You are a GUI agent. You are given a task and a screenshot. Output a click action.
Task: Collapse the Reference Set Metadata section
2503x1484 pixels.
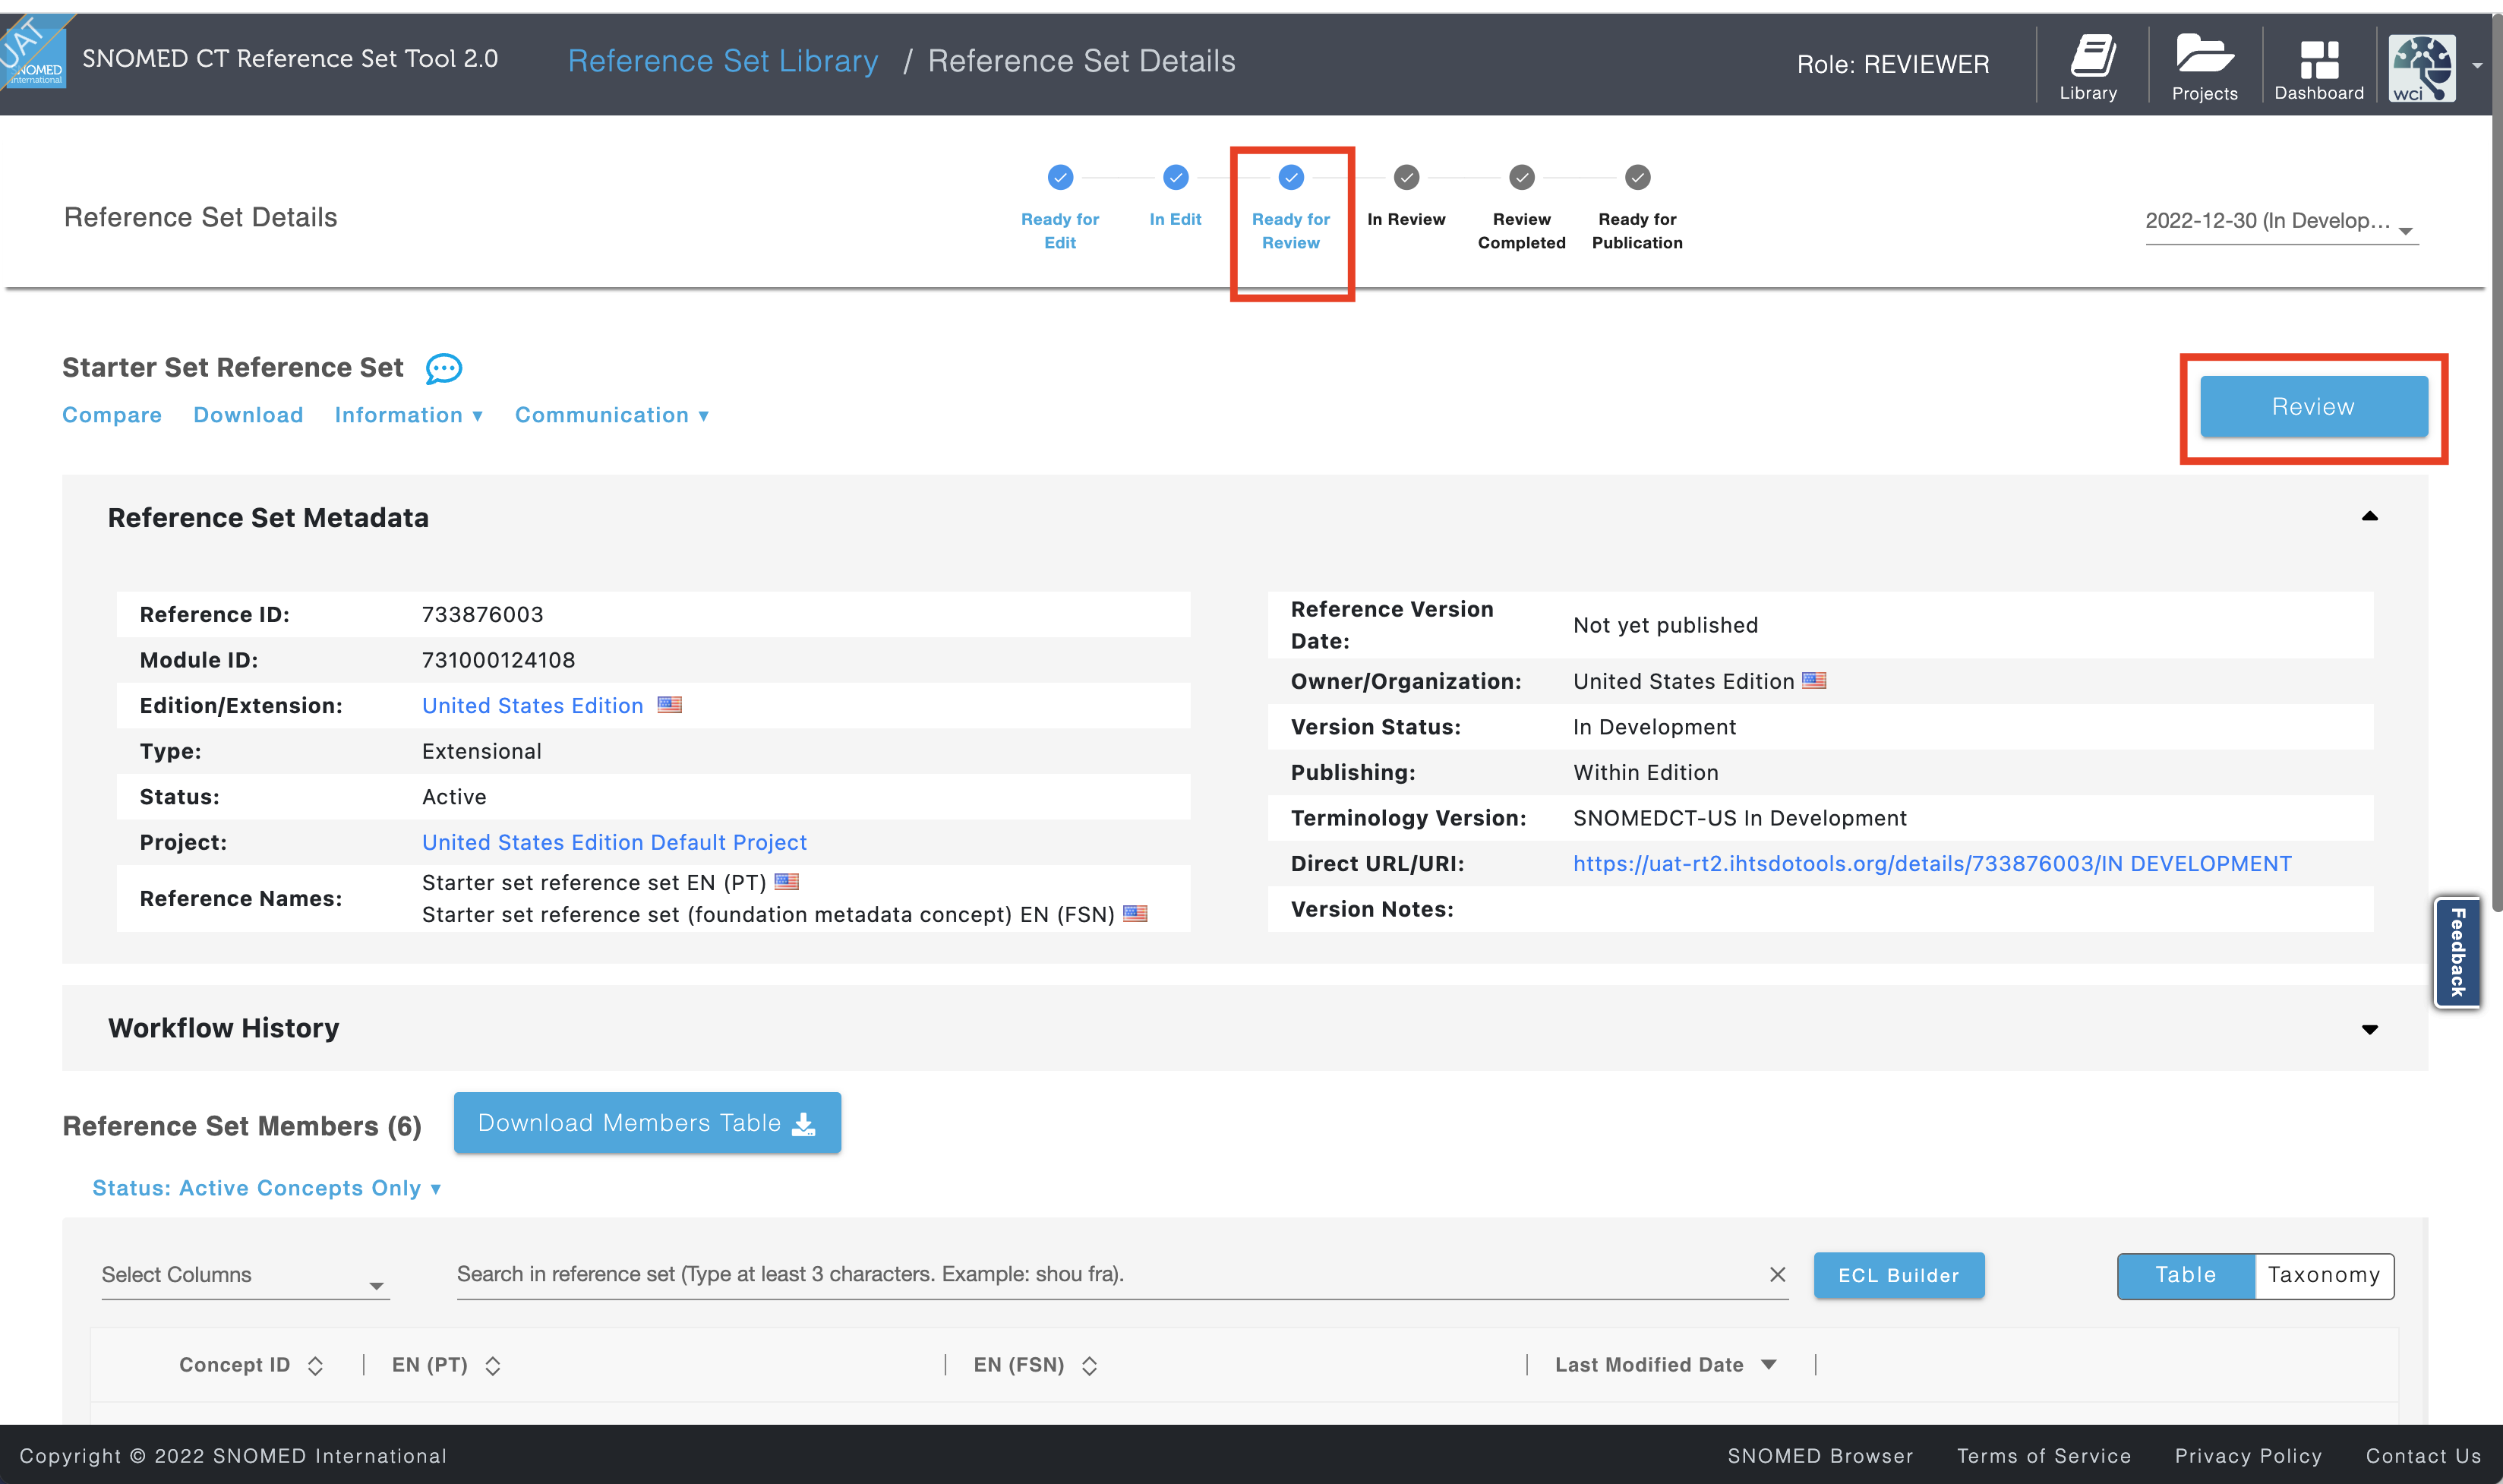click(2369, 516)
